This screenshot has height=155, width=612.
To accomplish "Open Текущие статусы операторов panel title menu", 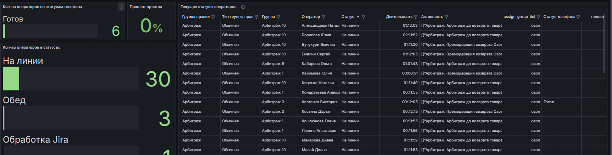I will 208,7.
